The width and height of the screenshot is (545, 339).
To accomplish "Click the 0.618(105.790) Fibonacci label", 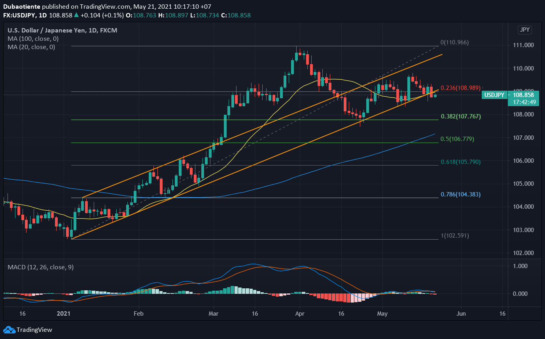I will pyautogui.click(x=461, y=162).
